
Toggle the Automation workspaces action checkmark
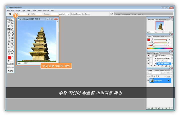[x=148, y=58]
